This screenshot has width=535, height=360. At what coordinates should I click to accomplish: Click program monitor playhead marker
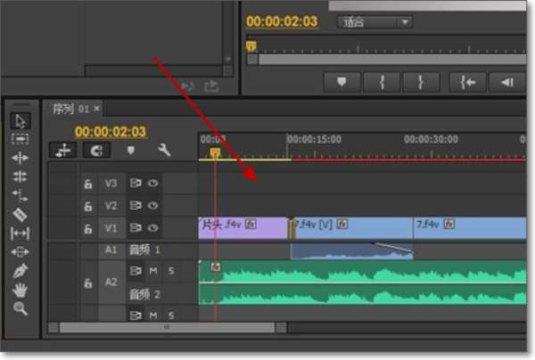(x=251, y=46)
